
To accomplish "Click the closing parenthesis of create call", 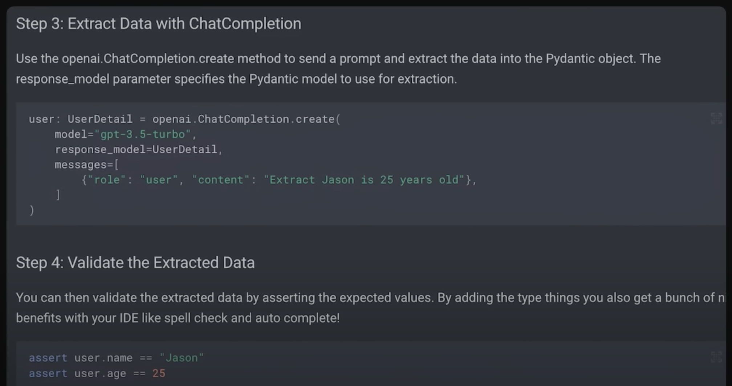I will (x=32, y=210).
